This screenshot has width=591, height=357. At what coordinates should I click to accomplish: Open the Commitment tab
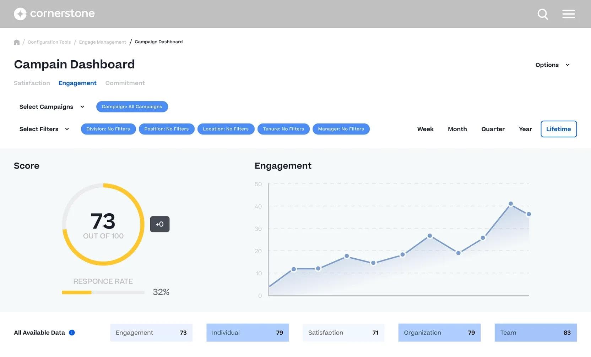[125, 83]
